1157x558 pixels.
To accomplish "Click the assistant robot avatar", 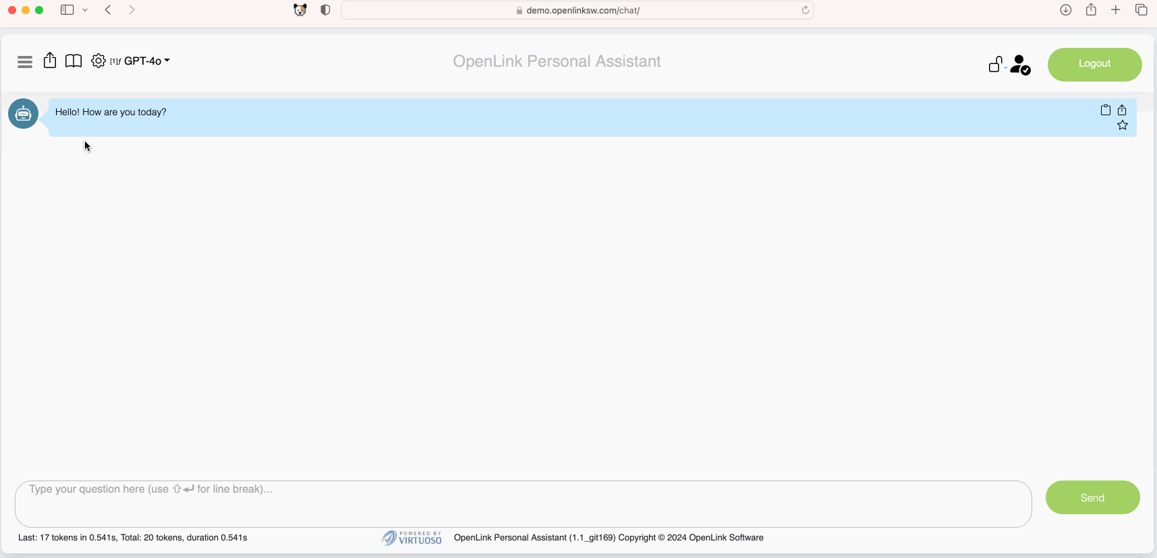I will click(23, 114).
